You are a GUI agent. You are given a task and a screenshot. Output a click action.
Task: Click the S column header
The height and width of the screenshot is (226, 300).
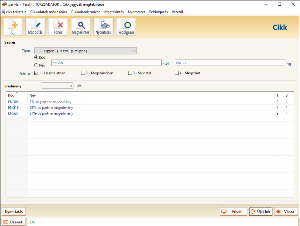click(x=289, y=95)
